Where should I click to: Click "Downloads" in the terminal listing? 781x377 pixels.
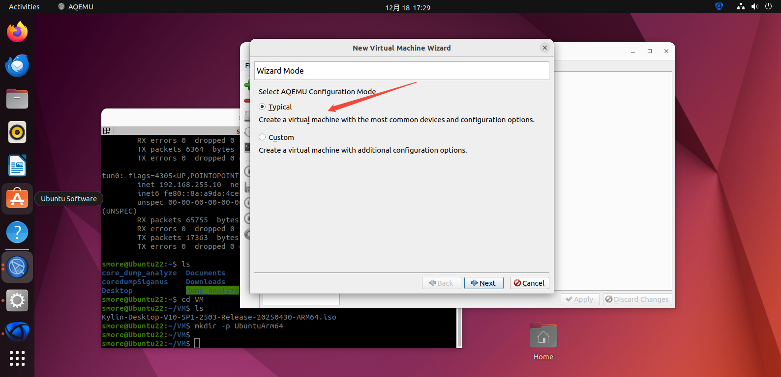click(x=206, y=282)
